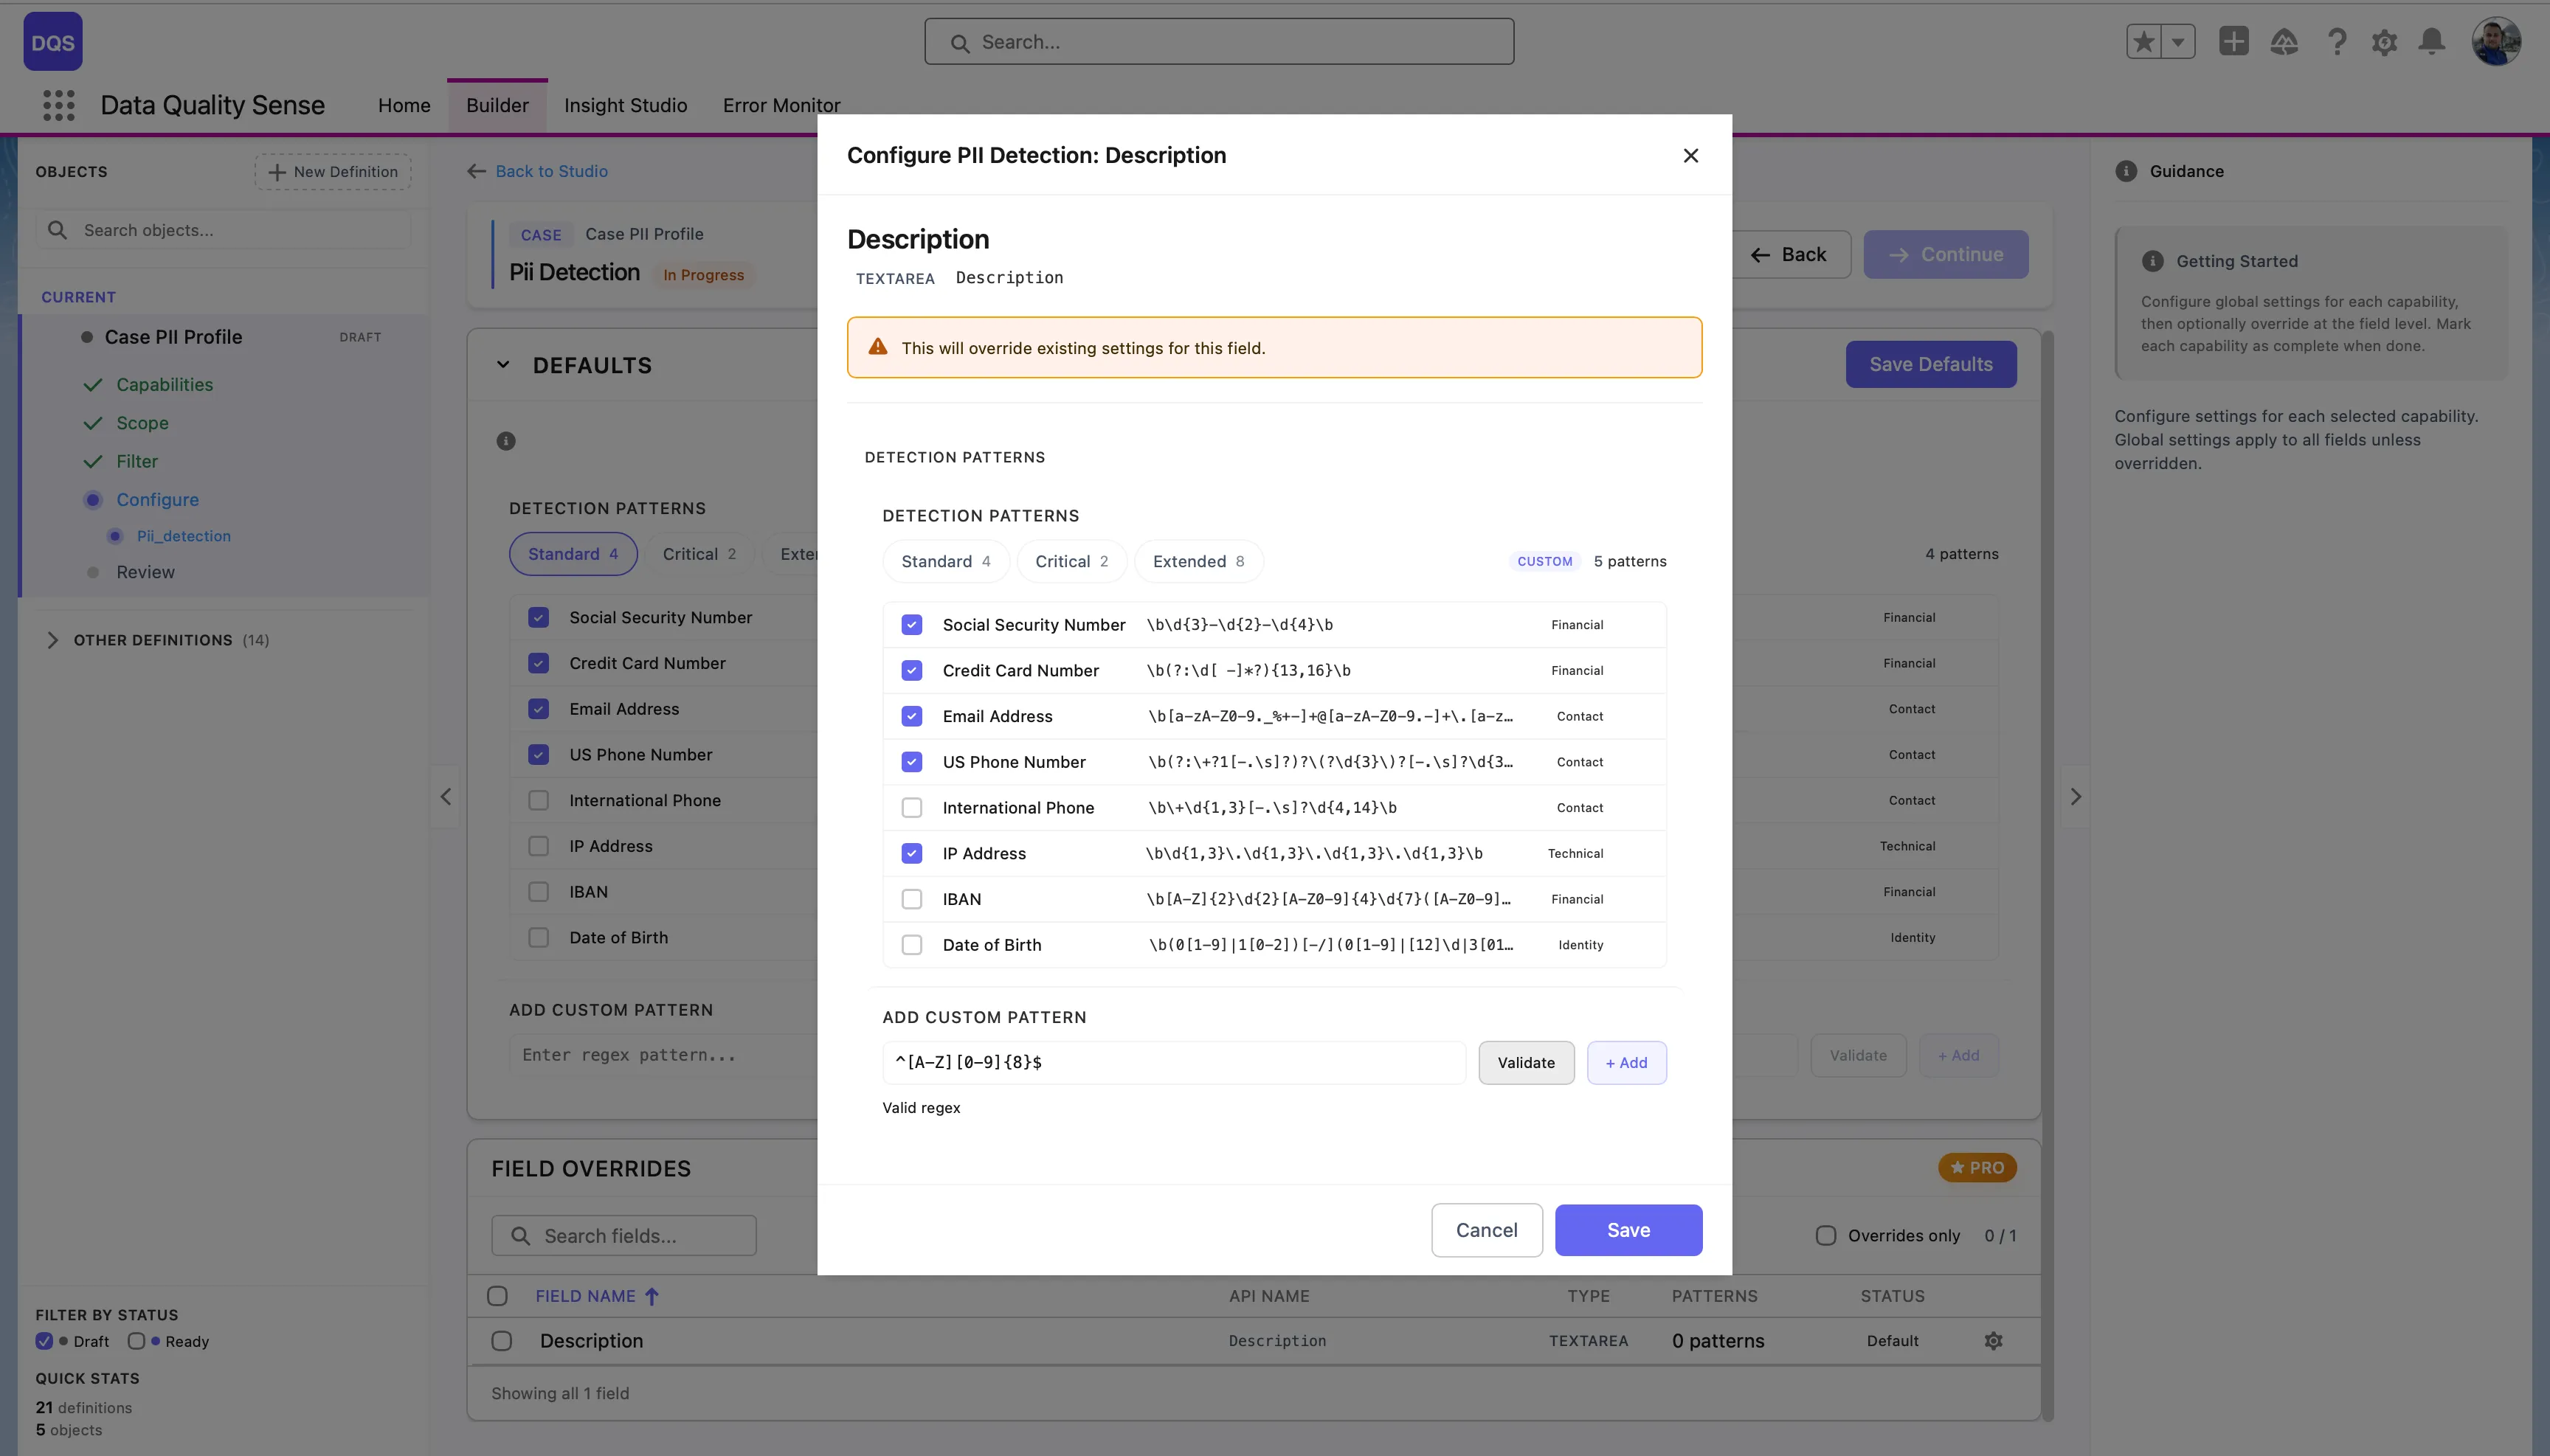The height and width of the screenshot is (1456, 2550).
Task: Star the current page as favorite
Action: coord(2144,40)
